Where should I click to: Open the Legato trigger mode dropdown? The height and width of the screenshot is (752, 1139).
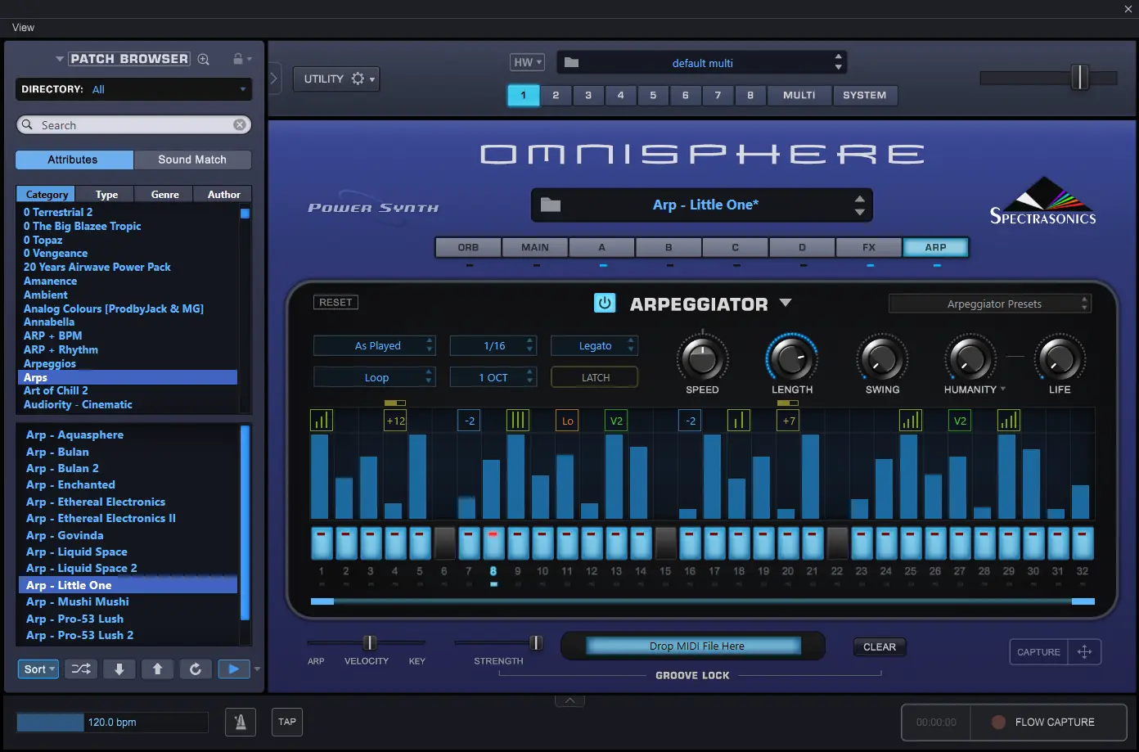pyautogui.click(x=594, y=346)
